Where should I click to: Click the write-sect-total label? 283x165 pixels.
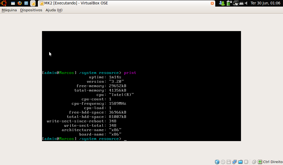pos(85,125)
